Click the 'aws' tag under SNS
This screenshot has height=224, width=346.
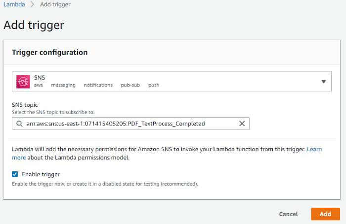[39, 85]
